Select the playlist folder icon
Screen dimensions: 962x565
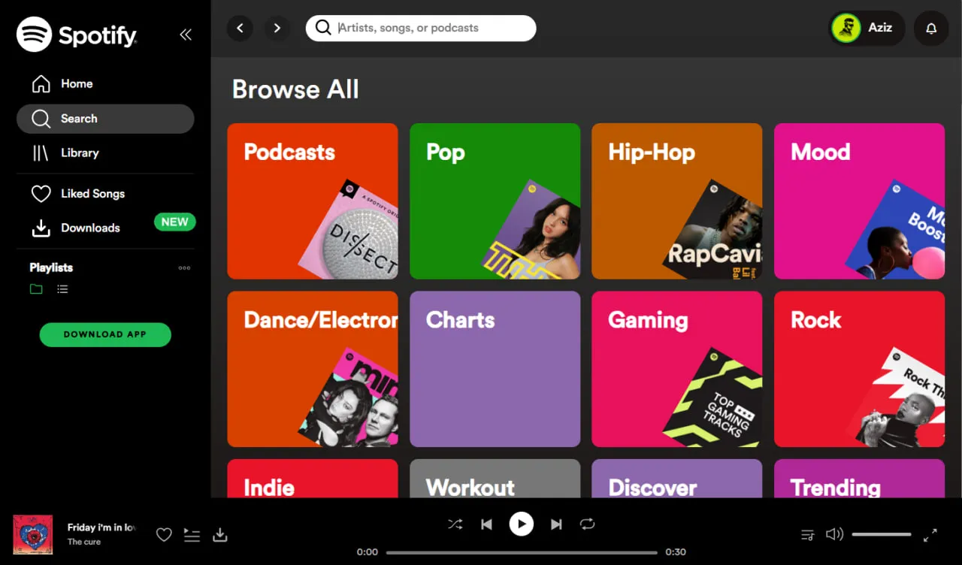point(35,289)
